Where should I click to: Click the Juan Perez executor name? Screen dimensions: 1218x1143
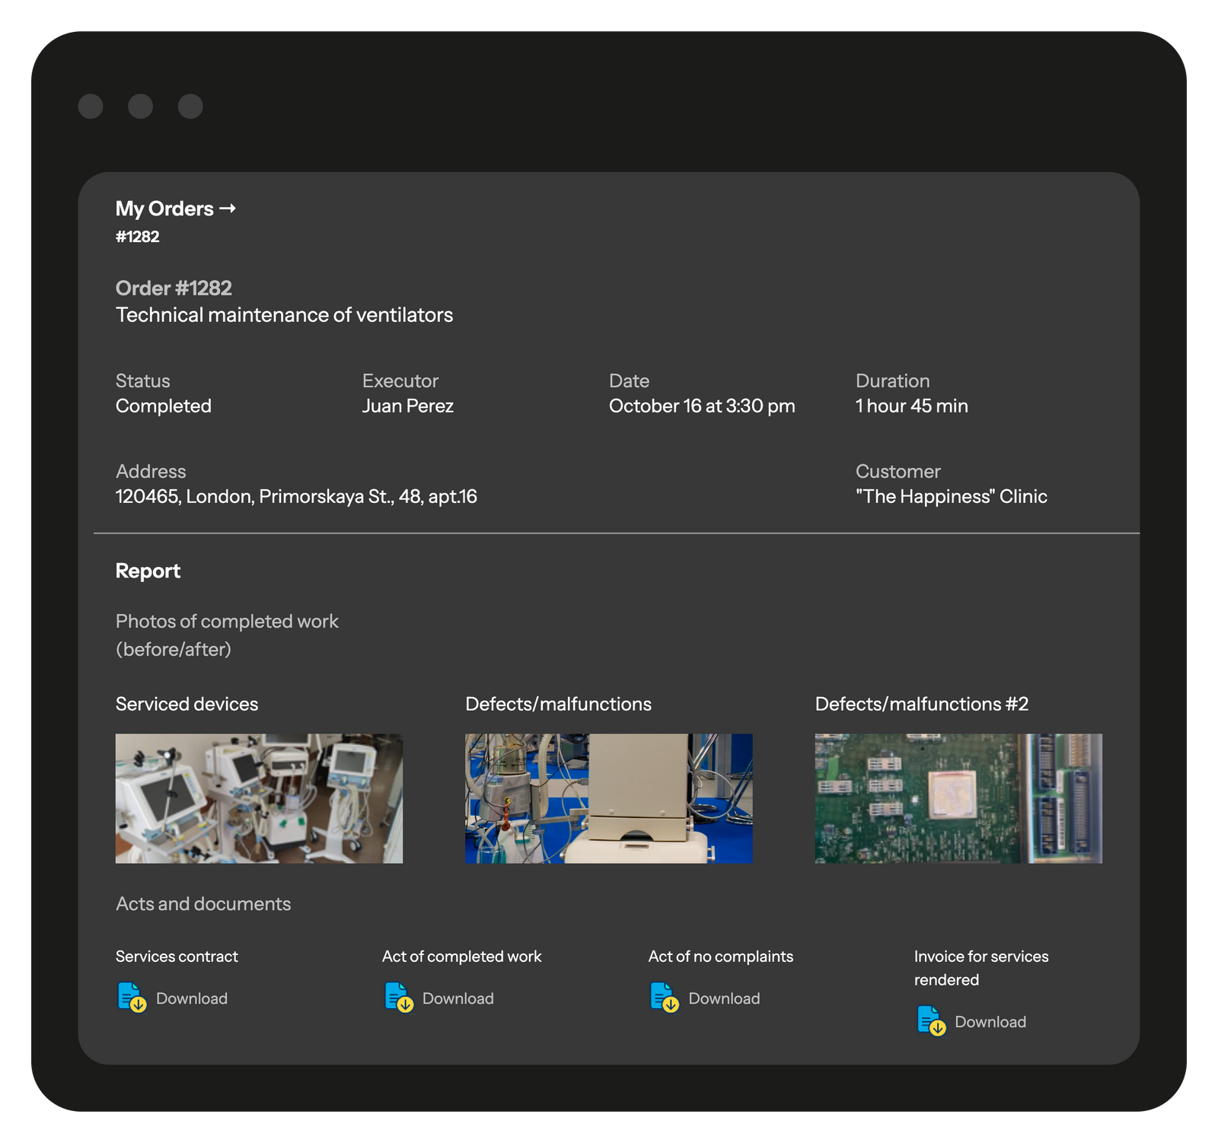pyautogui.click(x=407, y=406)
